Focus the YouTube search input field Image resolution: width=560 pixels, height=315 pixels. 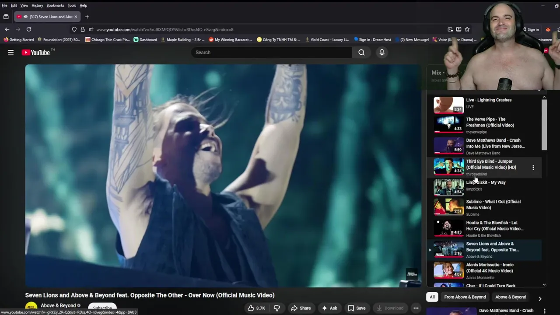click(271, 52)
